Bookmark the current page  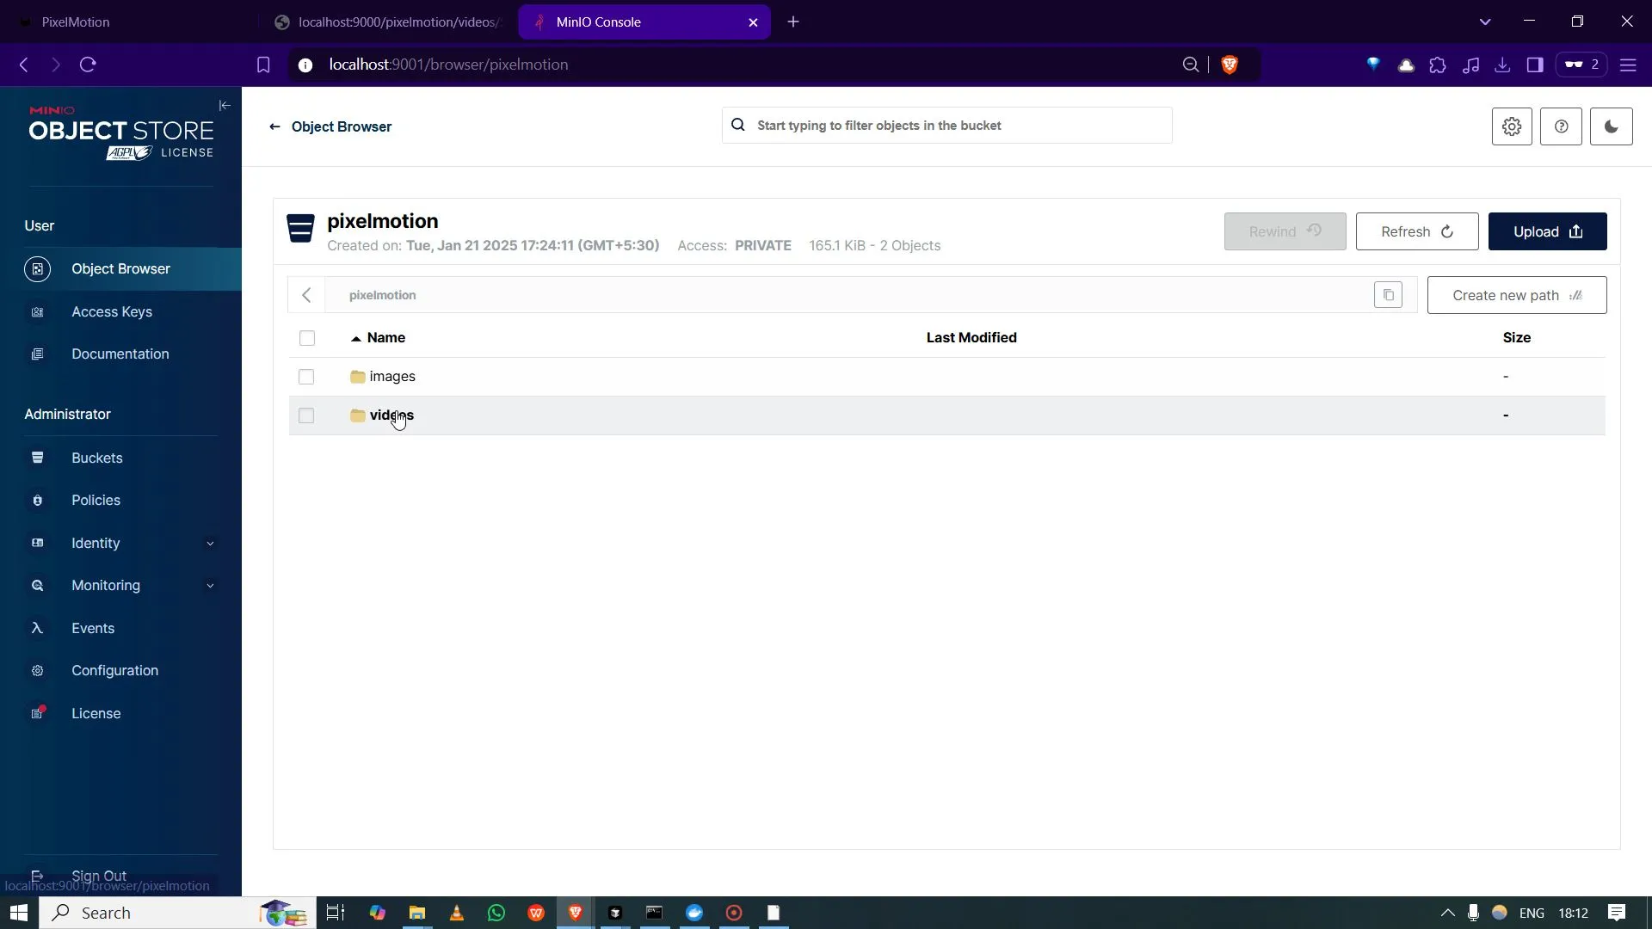(263, 65)
